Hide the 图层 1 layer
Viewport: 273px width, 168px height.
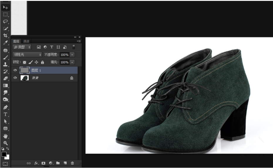[15, 70]
